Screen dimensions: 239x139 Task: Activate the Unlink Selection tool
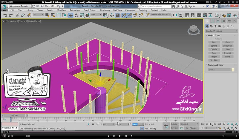point(23,15)
